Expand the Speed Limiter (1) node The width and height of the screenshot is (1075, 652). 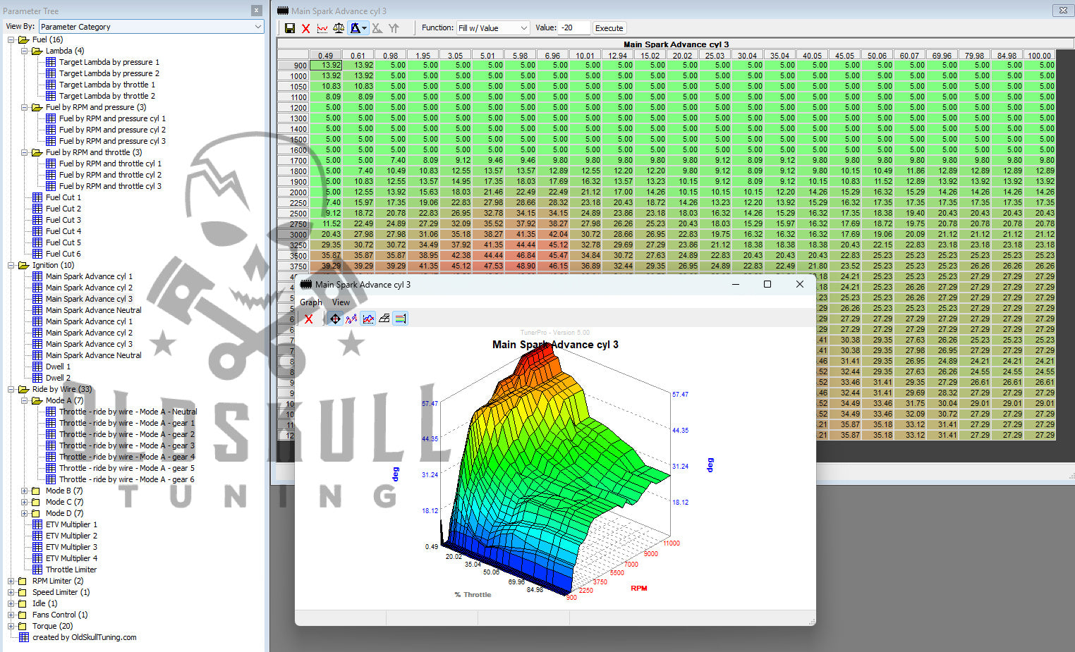[x=11, y=592]
